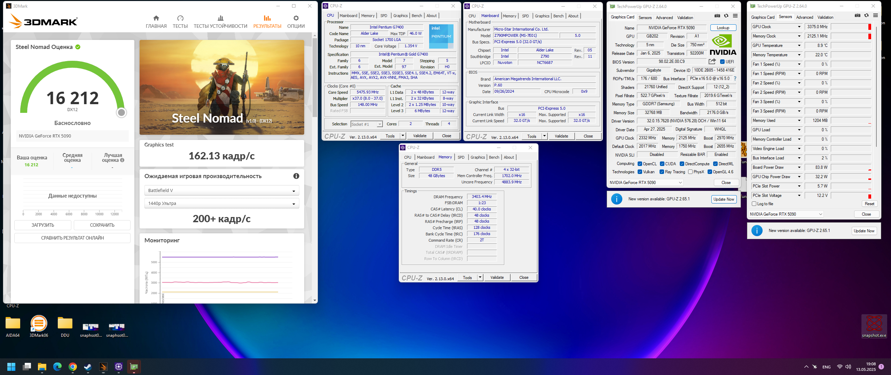Image resolution: width=891 pixels, height=375 pixels.
Task: Click camera screenshot icon in GPU-Z Graphics Card window
Action: click(x=717, y=16)
